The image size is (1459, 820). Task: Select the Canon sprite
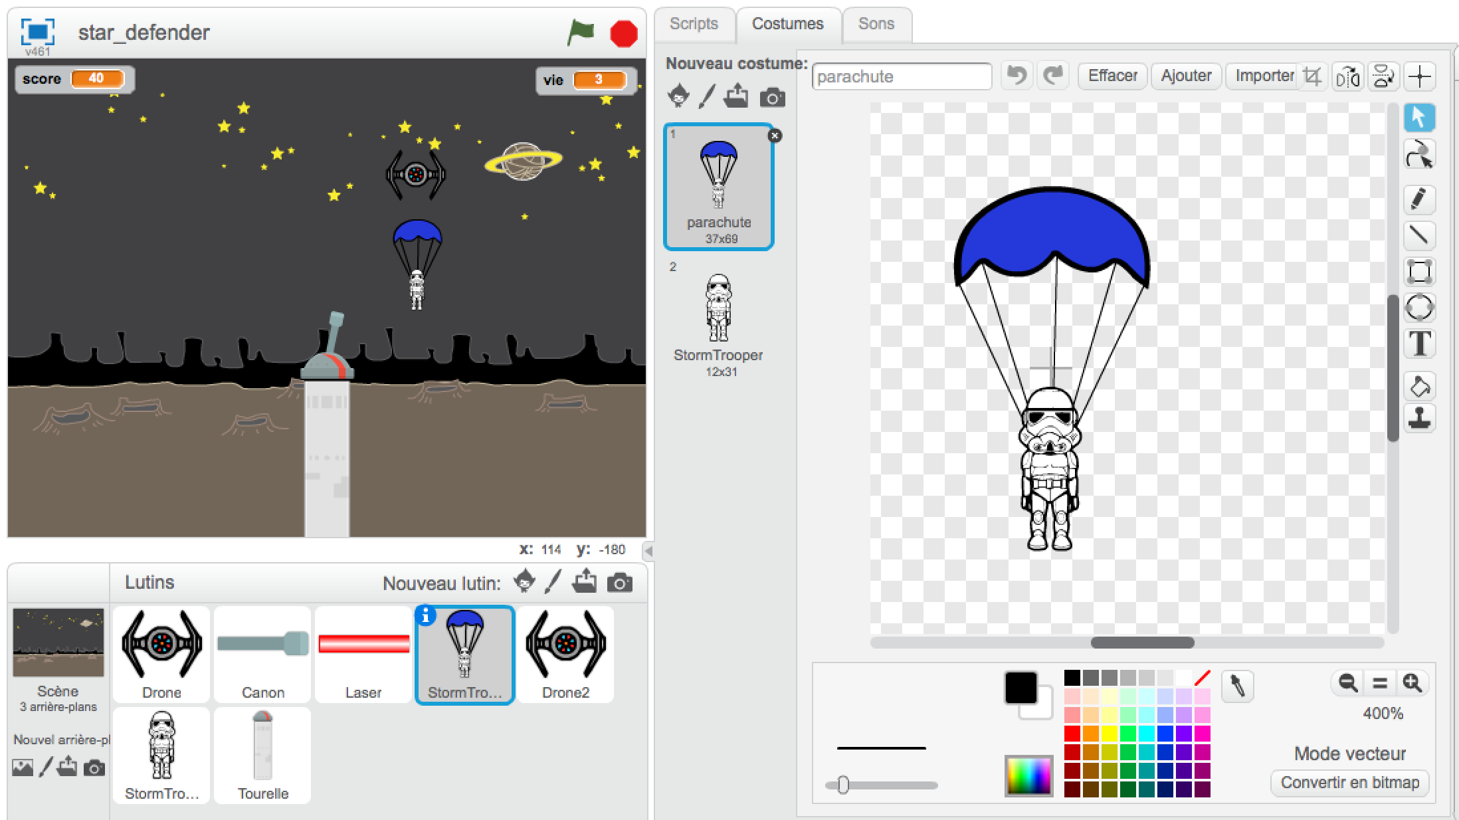[x=262, y=654]
